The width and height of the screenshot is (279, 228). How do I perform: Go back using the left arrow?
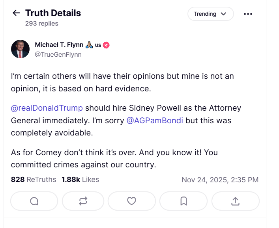(16, 13)
